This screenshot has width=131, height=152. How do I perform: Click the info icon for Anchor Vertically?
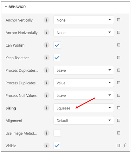tap(47, 20)
